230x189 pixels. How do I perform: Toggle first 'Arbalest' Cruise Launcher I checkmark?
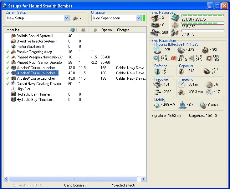tap(8, 68)
